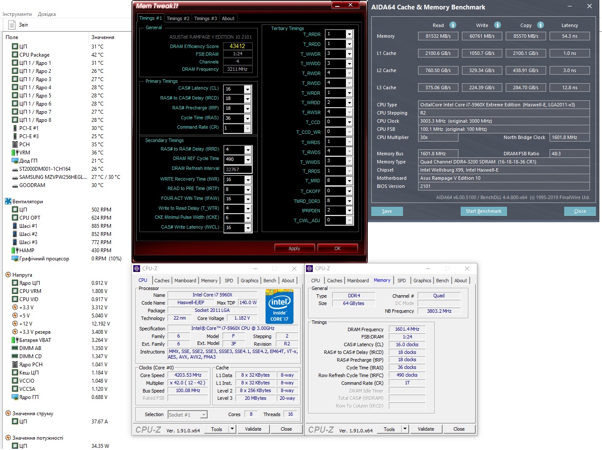
Task: Click the icon beside the CPU Package row
Action: (15, 55)
